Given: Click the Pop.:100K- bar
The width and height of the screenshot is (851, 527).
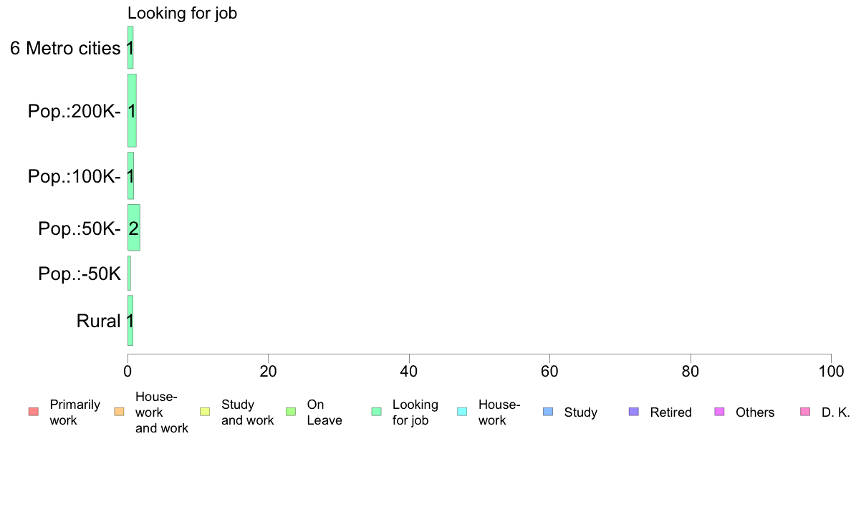Looking at the screenshot, I should 130,176.
